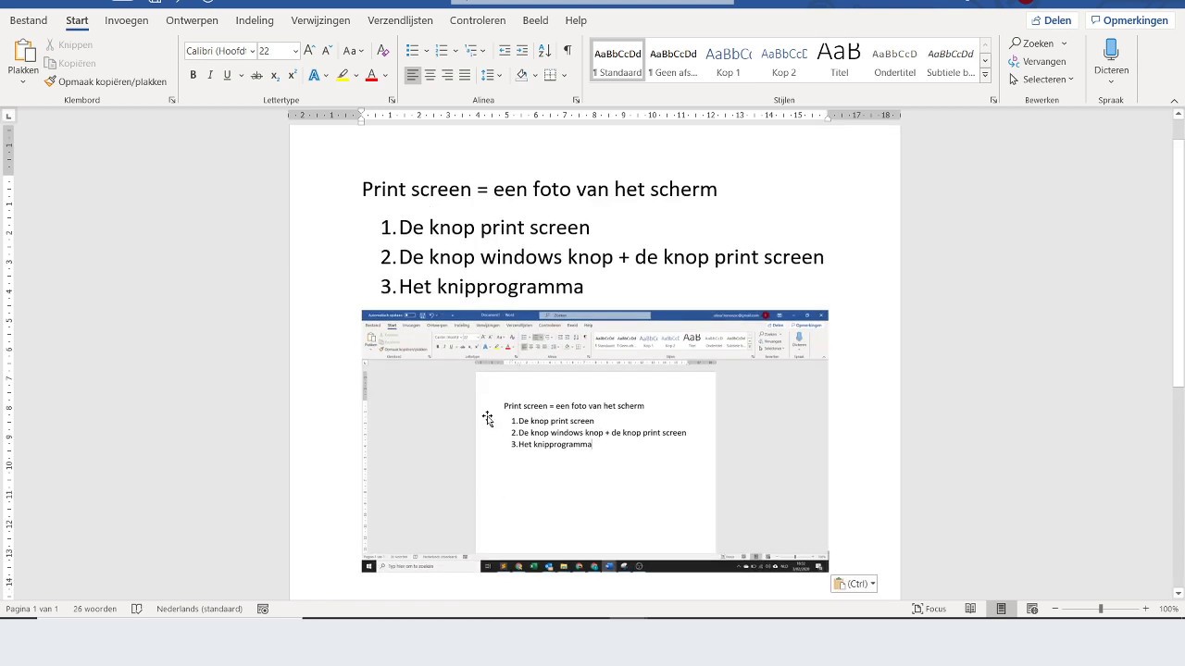Screen dimensions: 1185x666
Task: Click the bulleted list icon
Action: (413, 51)
